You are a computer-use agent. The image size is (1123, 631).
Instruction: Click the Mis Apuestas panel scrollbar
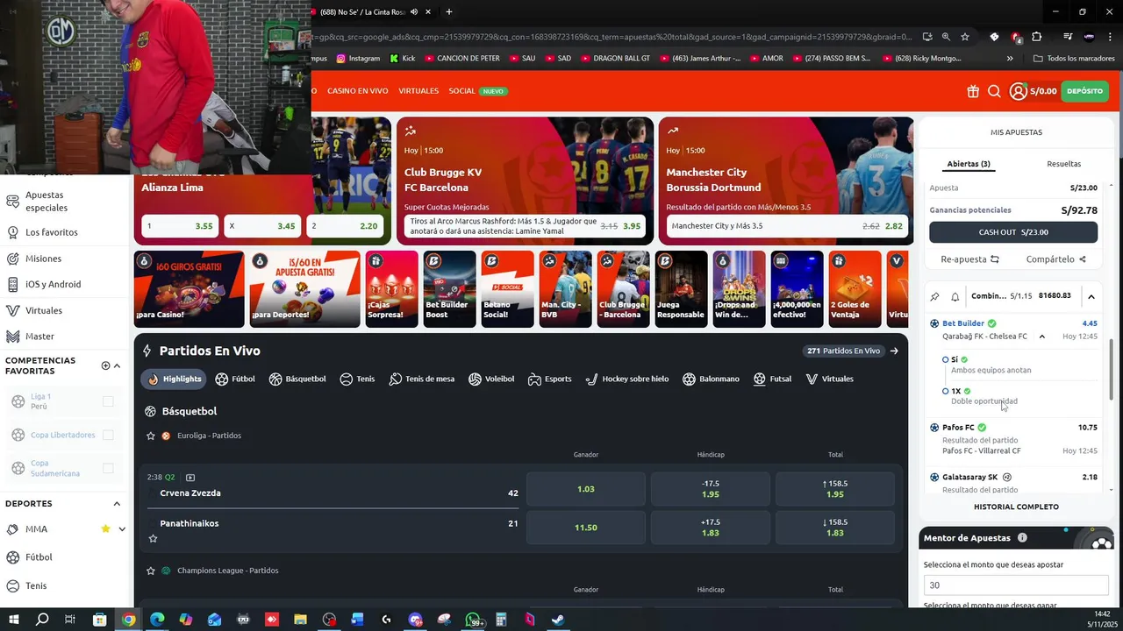point(1112,368)
